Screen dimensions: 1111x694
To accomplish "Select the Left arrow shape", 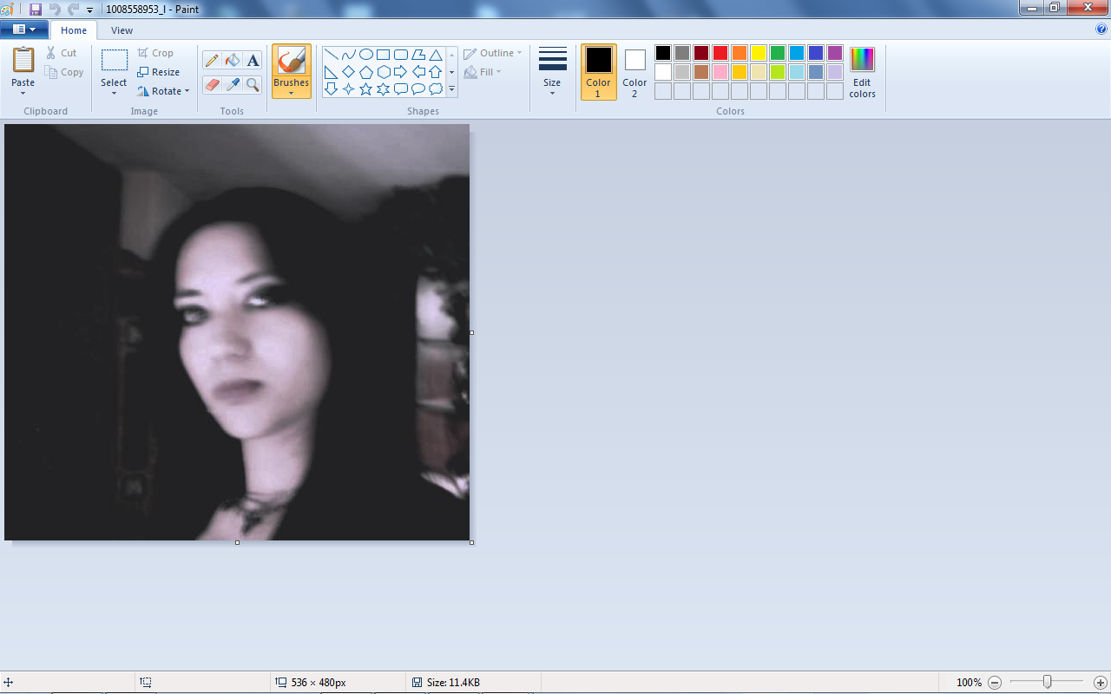I will 418,72.
